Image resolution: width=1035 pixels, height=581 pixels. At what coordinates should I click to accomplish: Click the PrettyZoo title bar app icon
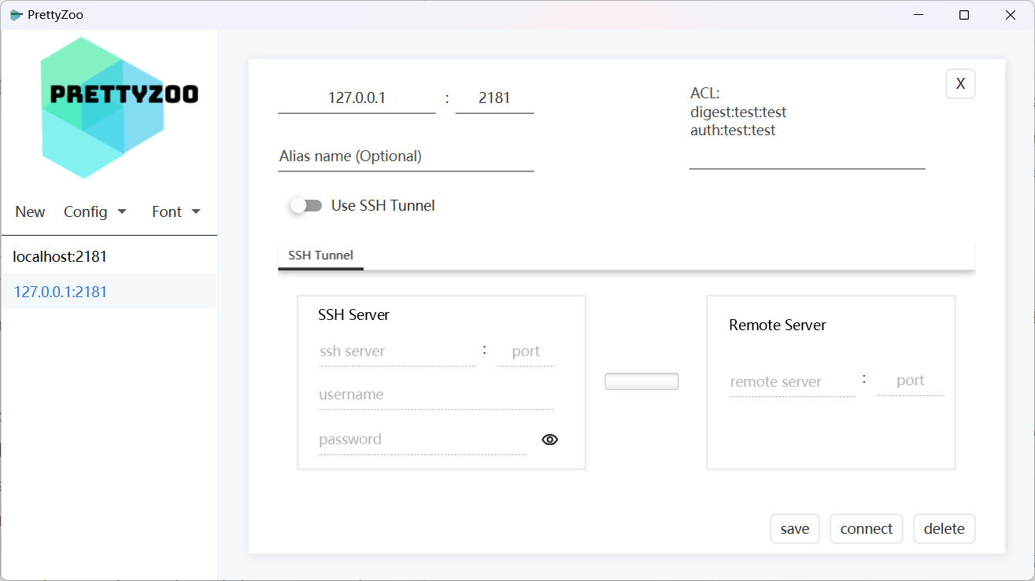click(x=16, y=15)
